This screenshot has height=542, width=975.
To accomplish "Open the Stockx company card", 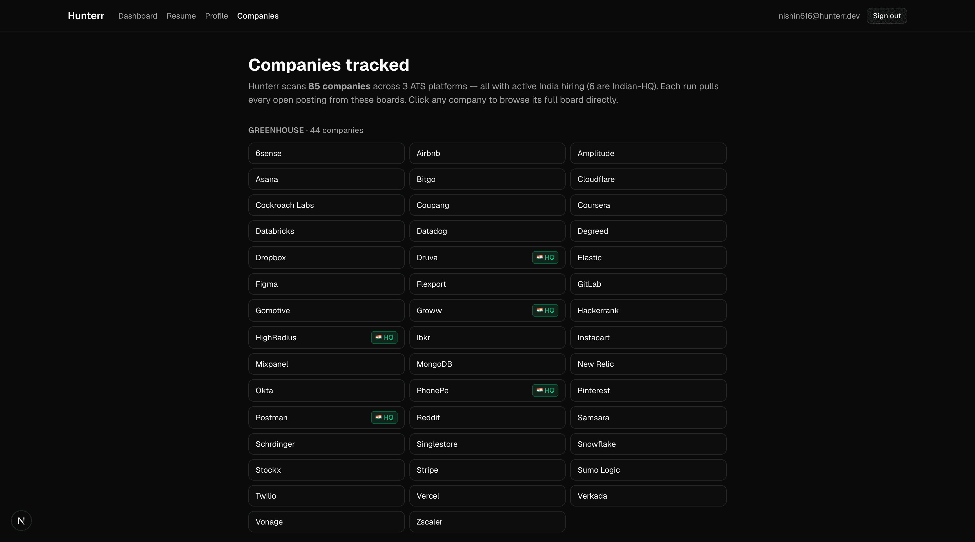I will (x=326, y=470).
